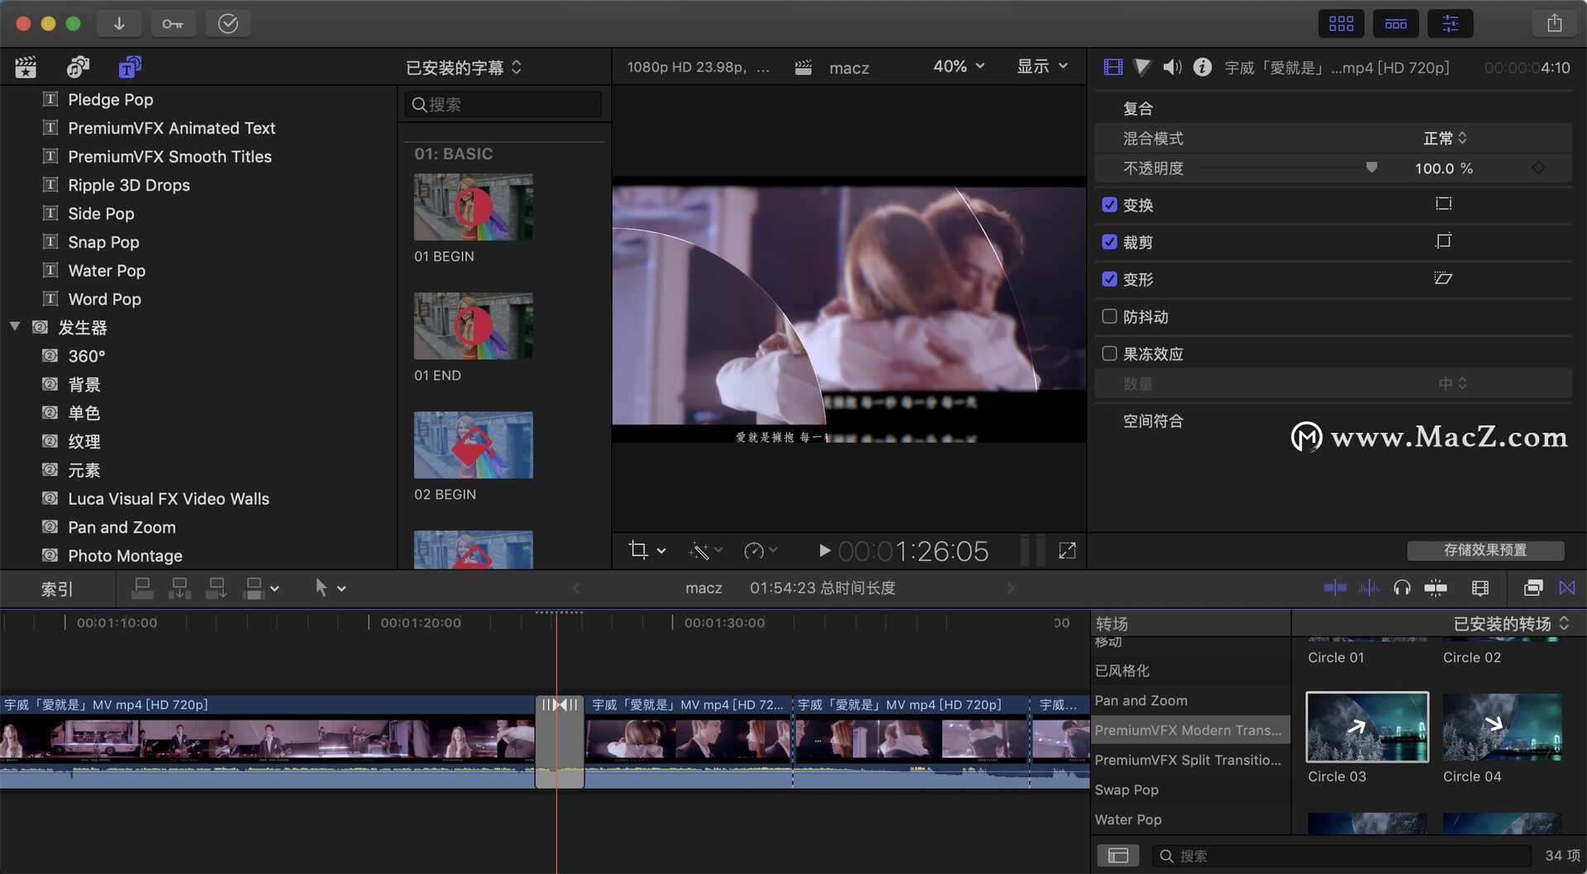Play the viewer video
The image size is (1587, 874).
pos(824,550)
